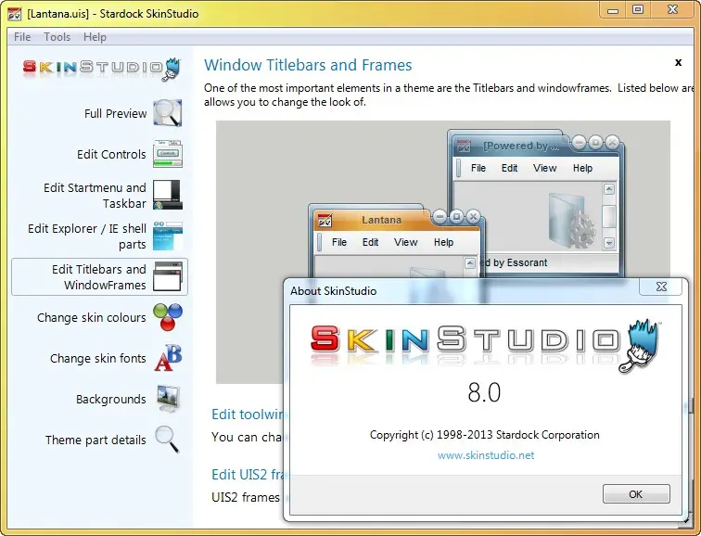Open the Backgrounds monitor icon
This screenshot has width=701, height=536.
tap(168, 399)
